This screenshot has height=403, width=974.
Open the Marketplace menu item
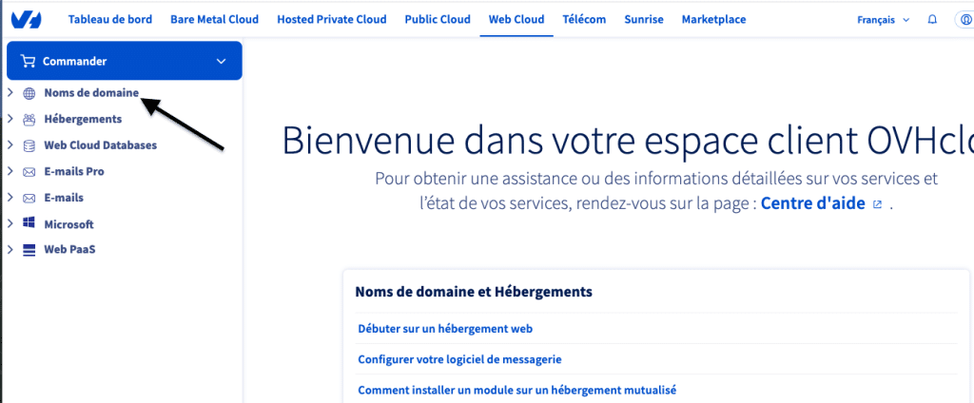(713, 19)
